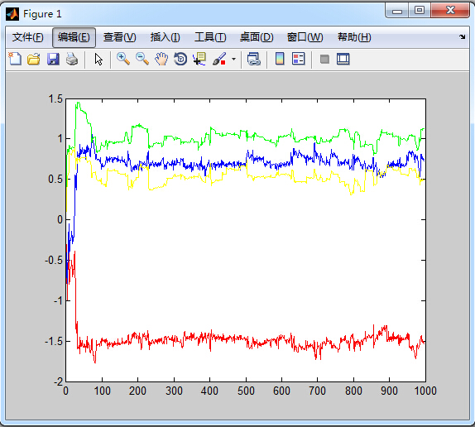This screenshot has width=475, height=427.
Task: Select the Edit Plot arrow tool
Action: tap(98, 59)
